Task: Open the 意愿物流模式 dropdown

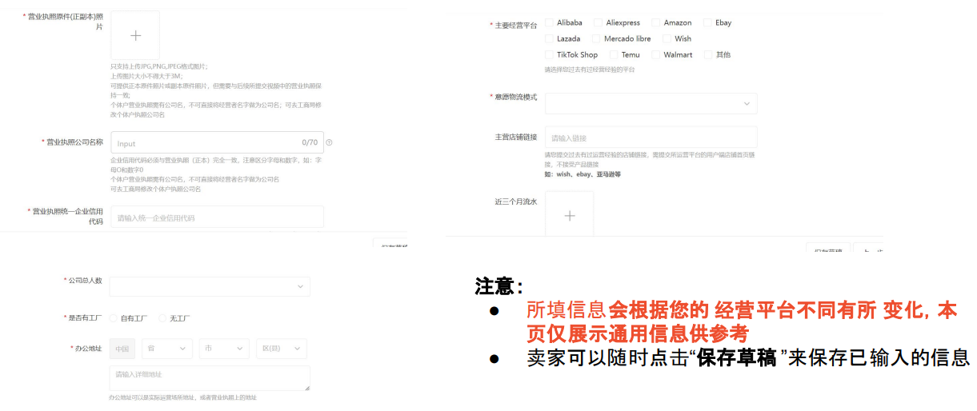Action: [651, 103]
